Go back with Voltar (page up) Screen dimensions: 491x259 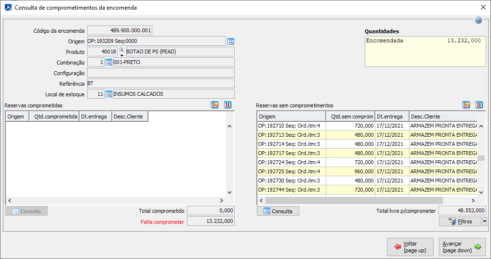410,247
